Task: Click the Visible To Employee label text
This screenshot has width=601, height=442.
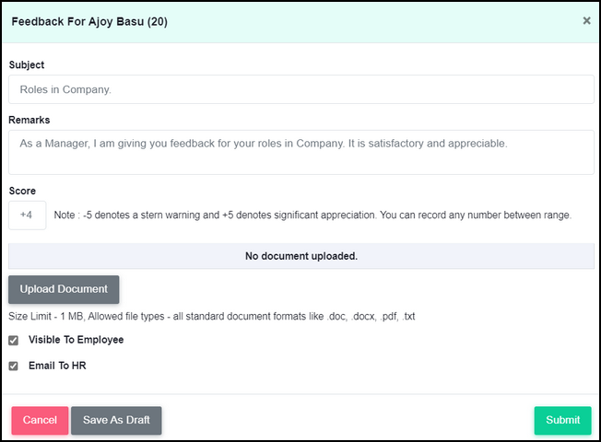Action: [x=76, y=340]
